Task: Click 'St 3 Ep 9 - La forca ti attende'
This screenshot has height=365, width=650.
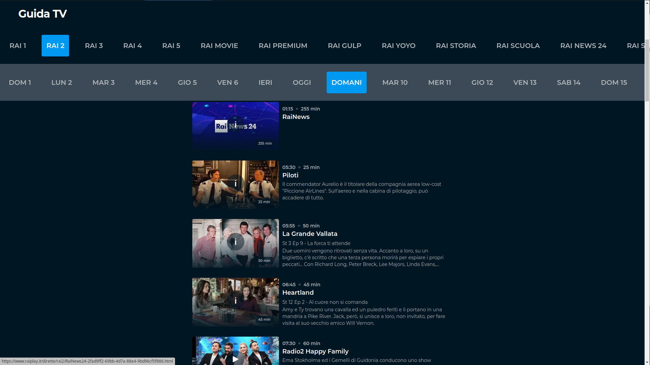Action: tap(316, 243)
